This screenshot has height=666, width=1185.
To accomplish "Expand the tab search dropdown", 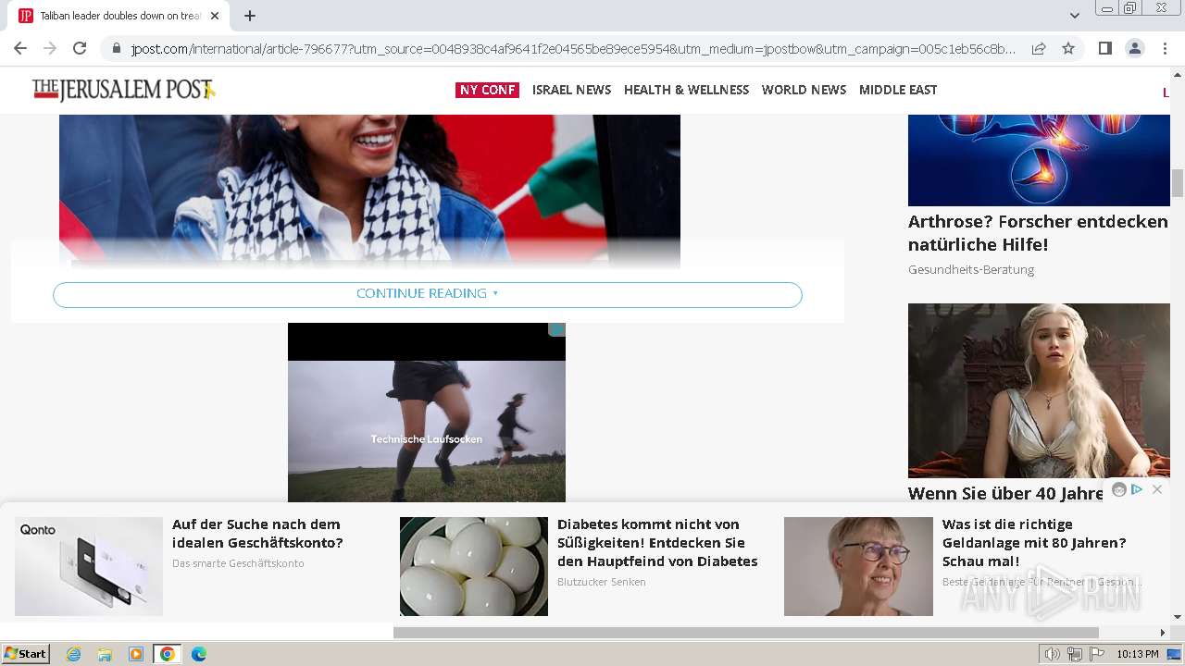I will click(1074, 16).
